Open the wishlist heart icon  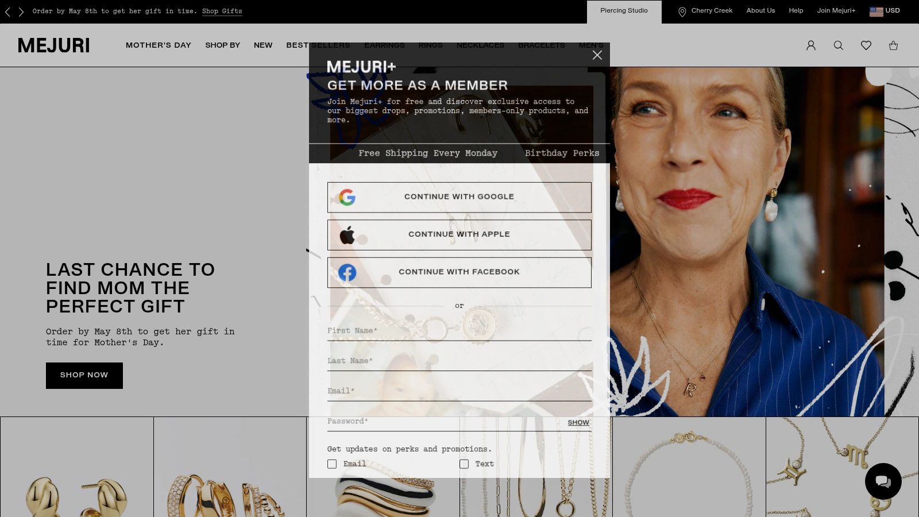click(866, 45)
